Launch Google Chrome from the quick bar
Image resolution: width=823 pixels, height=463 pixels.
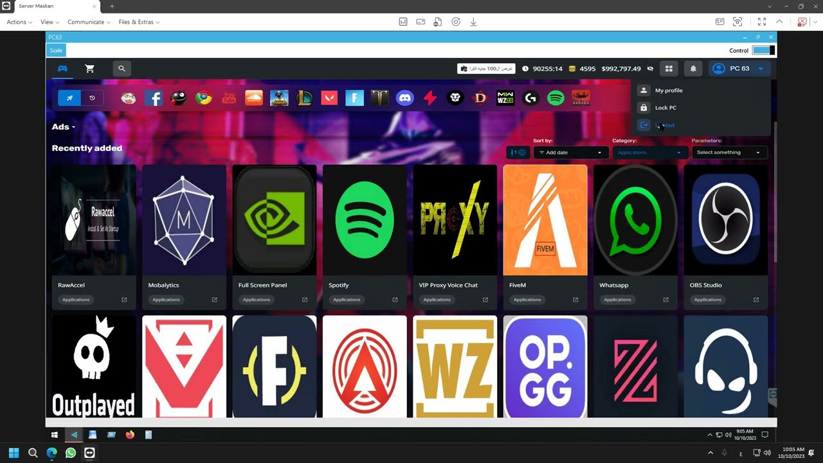pyautogui.click(x=204, y=98)
